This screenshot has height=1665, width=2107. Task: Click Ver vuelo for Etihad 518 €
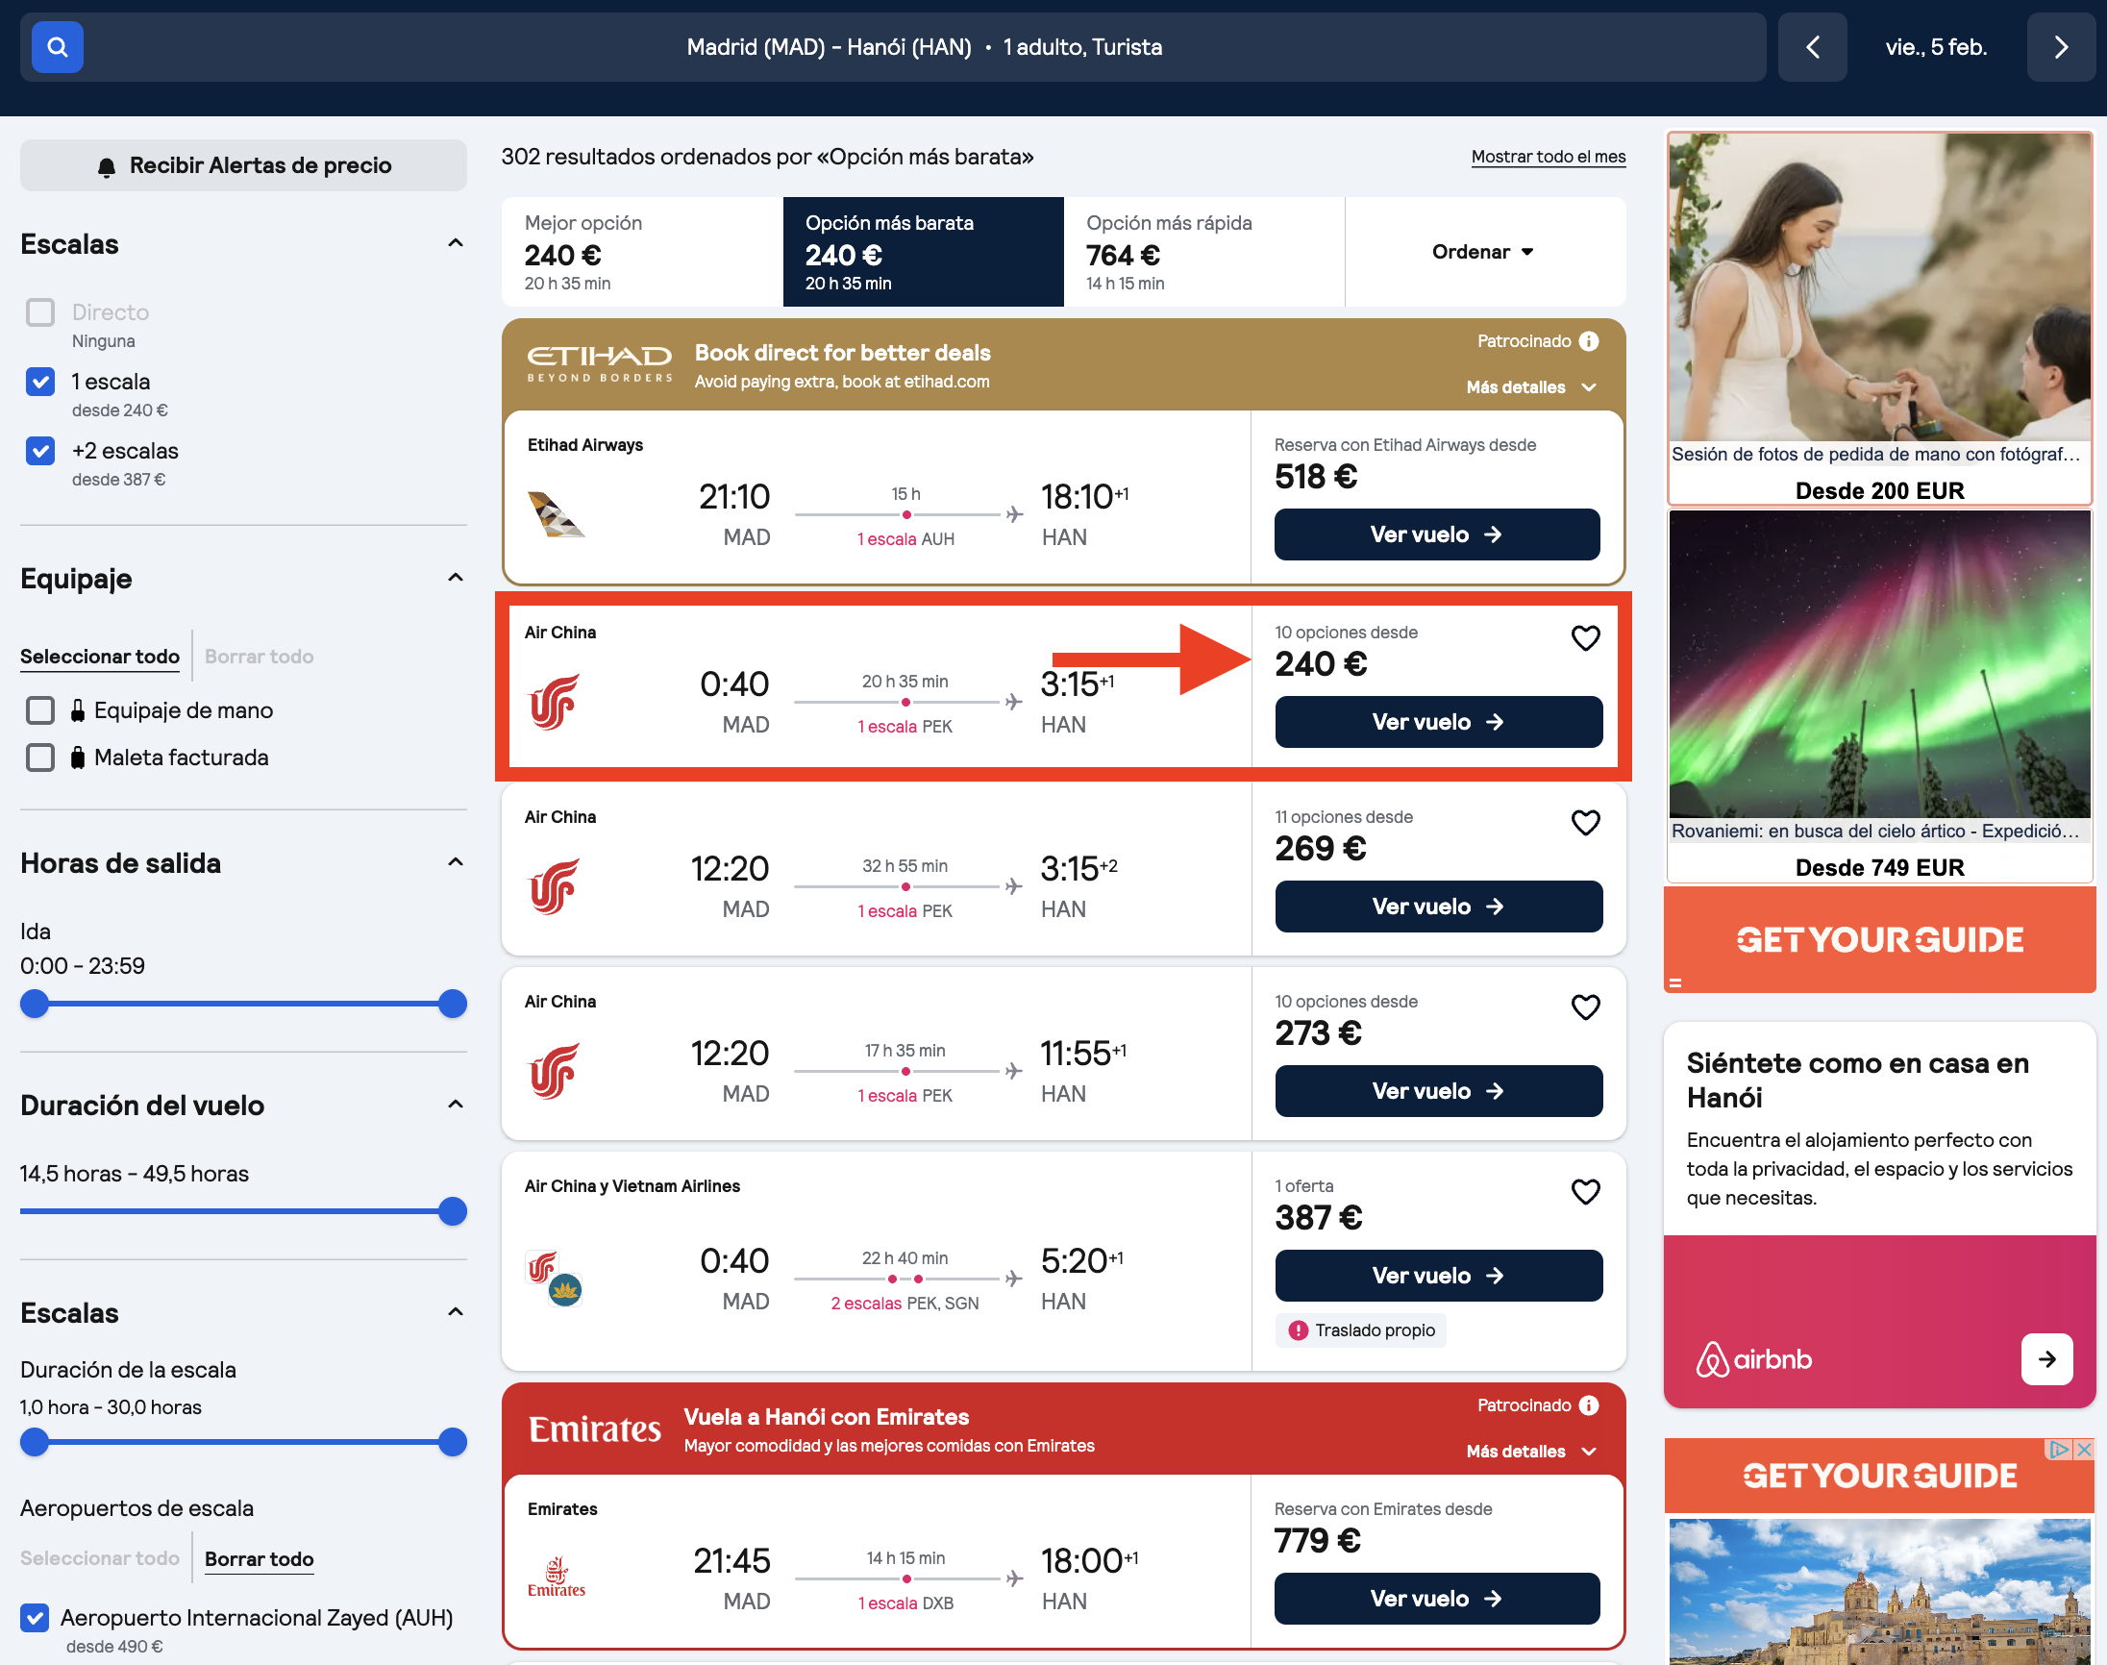pos(1436,534)
